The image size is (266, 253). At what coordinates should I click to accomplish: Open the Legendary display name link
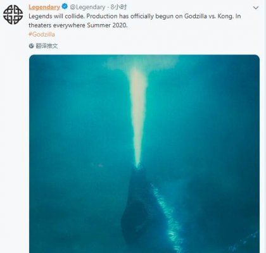point(44,7)
